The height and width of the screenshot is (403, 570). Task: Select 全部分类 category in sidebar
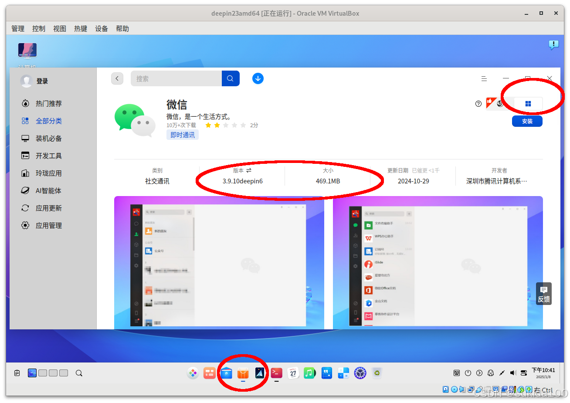tap(42, 121)
